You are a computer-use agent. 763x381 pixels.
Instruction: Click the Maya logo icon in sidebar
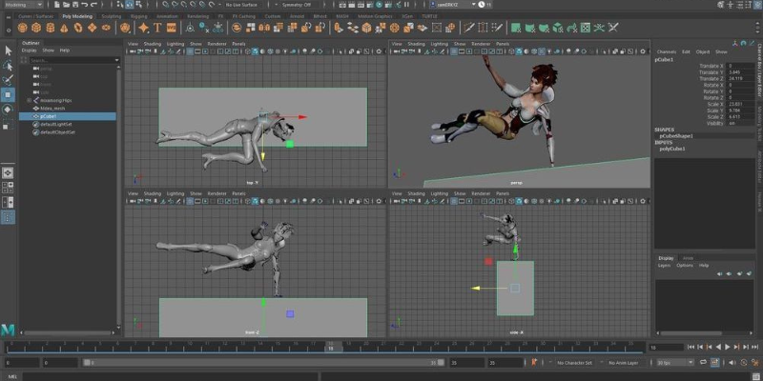[x=8, y=330]
